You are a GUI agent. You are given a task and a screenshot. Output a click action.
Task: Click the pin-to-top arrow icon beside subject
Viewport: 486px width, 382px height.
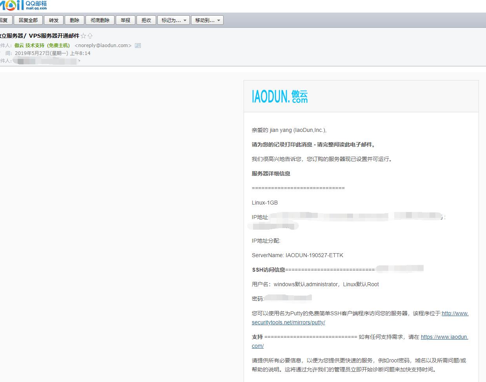click(x=90, y=36)
